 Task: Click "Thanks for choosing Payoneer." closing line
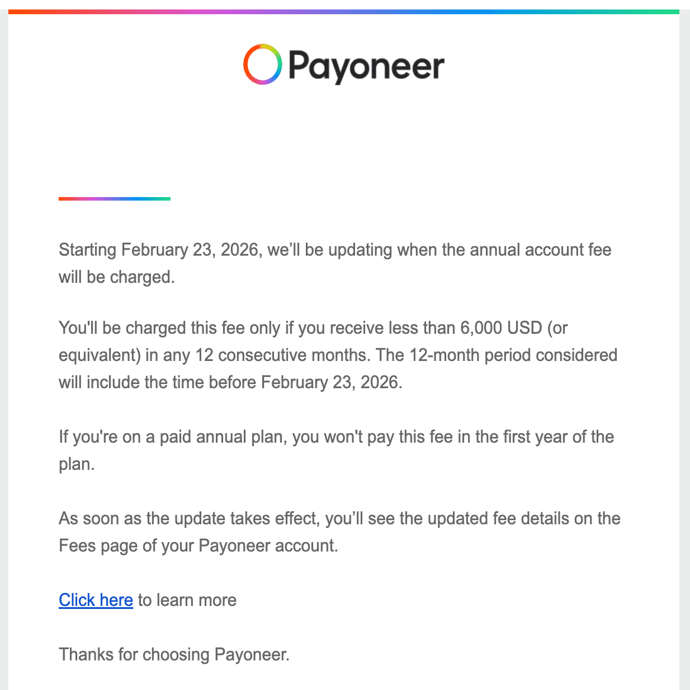coord(174,654)
